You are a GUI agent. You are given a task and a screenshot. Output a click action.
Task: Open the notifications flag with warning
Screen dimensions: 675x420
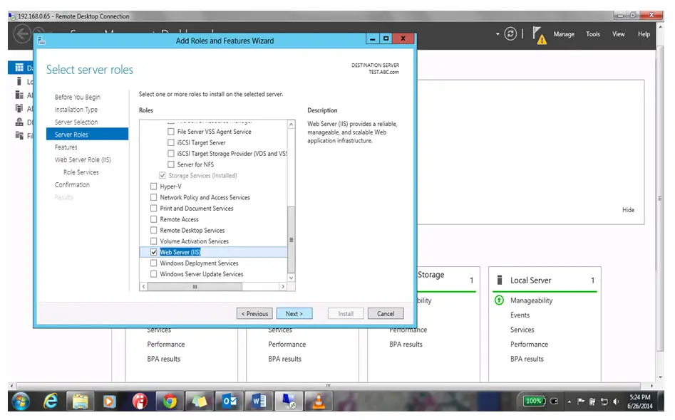540,35
